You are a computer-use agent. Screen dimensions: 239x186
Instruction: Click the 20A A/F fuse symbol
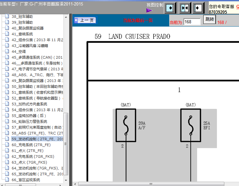(x=126, y=125)
